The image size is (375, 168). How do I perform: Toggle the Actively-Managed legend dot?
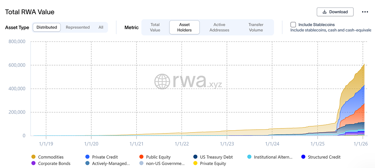(x=87, y=163)
